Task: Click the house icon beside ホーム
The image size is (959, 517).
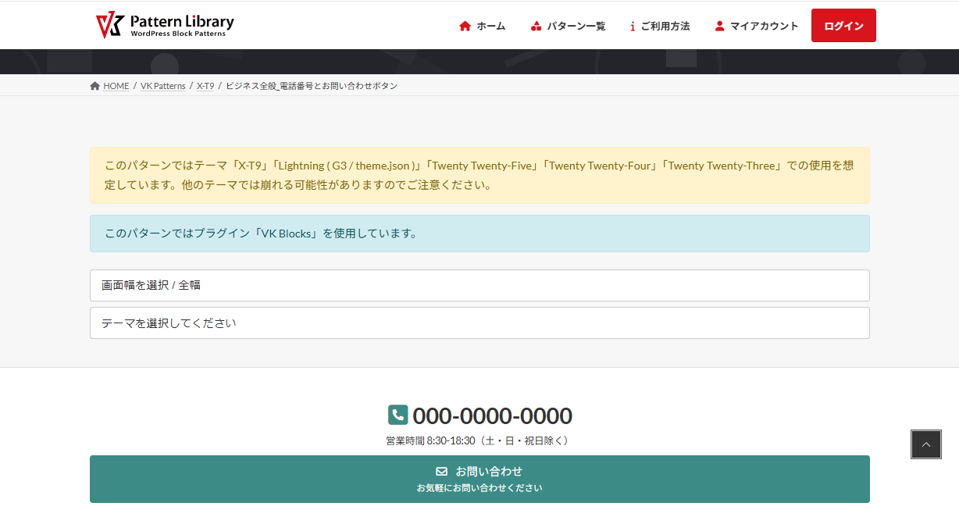Action: [x=465, y=26]
